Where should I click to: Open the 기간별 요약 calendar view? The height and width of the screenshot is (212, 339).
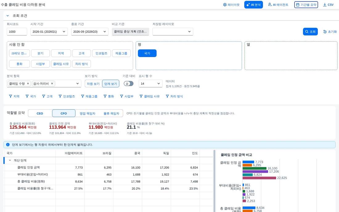(306, 5)
